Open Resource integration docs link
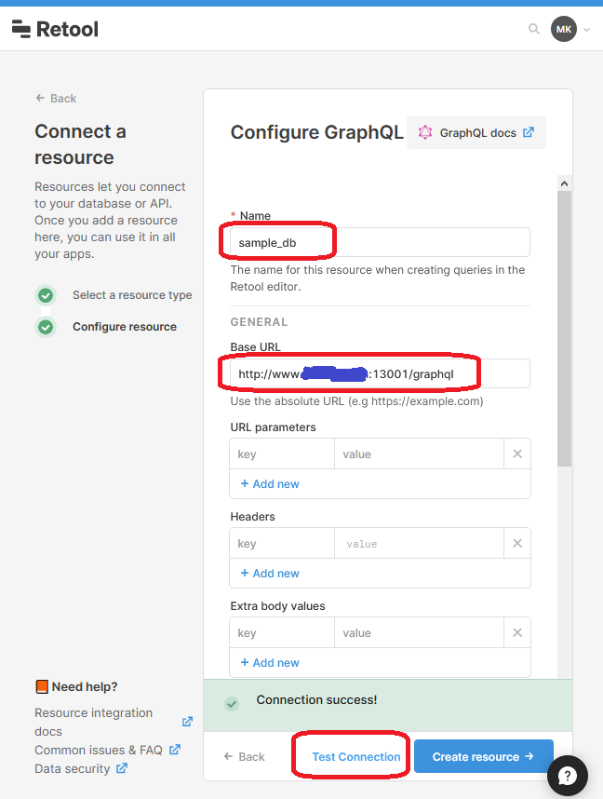This screenshot has height=799, width=603. click(94, 722)
